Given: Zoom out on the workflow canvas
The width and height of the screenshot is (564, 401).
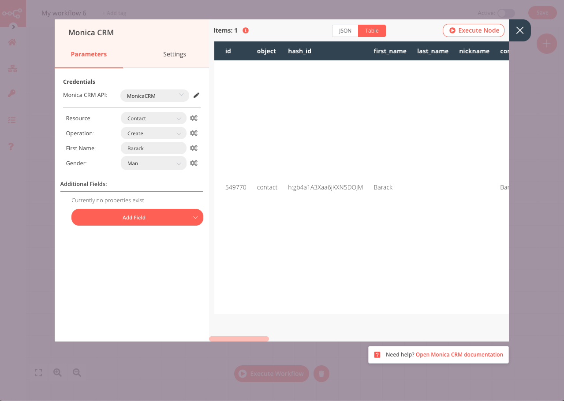Looking at the screenshot, I should (x=77, y=372).
